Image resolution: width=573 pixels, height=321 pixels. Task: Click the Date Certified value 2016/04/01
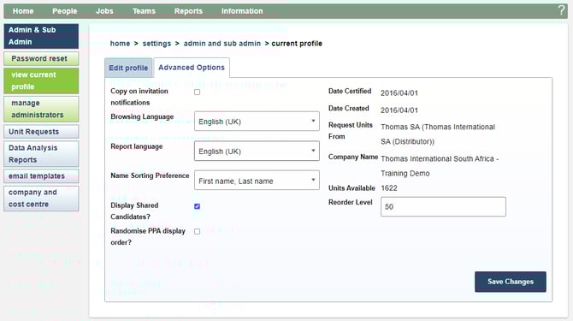click(399, 93)
